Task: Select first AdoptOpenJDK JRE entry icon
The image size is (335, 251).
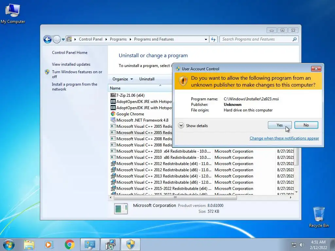Action: pos(113,101)
